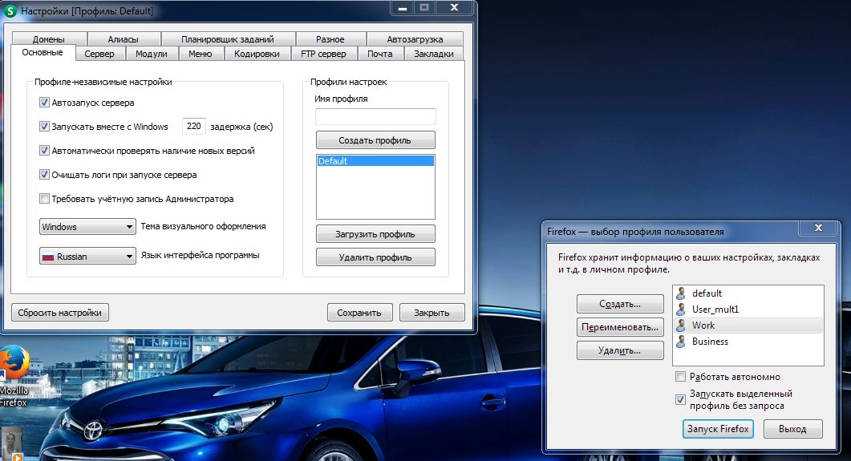Open the Russian interface language dropdown
This screenshot has height=461, width=851.
pyautogui.click(x=87, y=257)
